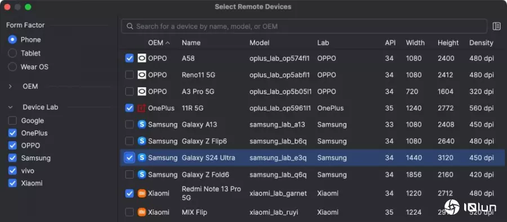Image resolution: width=507 pixels, height=222 pixels.
Task: Uncheck the Redmi Note 13 Pro 5G checkbox
Action: pyautogui.click(x=130, y=193)
